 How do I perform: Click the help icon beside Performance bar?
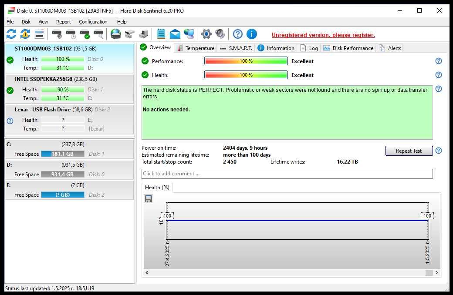[439, 61]
